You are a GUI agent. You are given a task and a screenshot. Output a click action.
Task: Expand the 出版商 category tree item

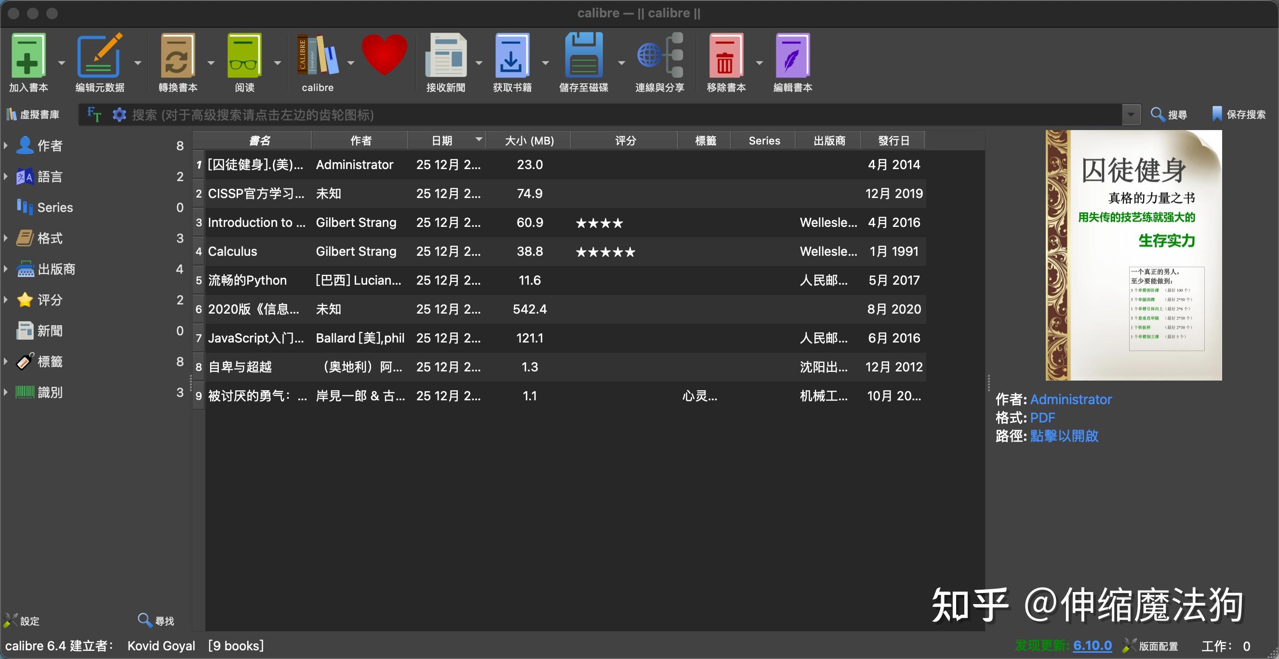pyautogui.click(x=5, y=269)
